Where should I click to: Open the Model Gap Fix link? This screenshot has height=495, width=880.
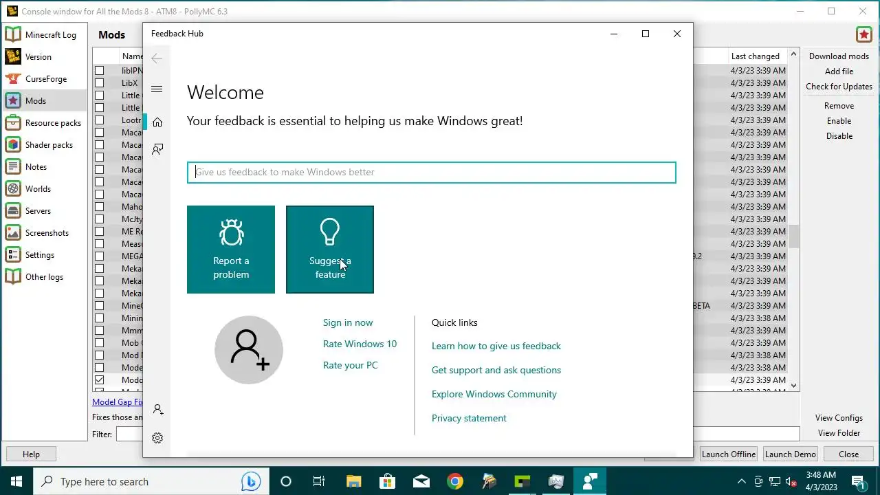click(x=118, y=402)
